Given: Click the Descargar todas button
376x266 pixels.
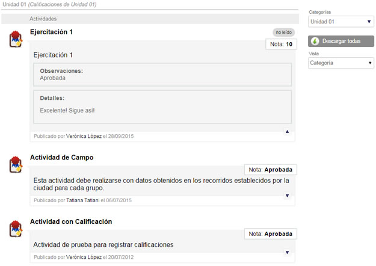Looking at the screenshot, I should tap(341, 42).
